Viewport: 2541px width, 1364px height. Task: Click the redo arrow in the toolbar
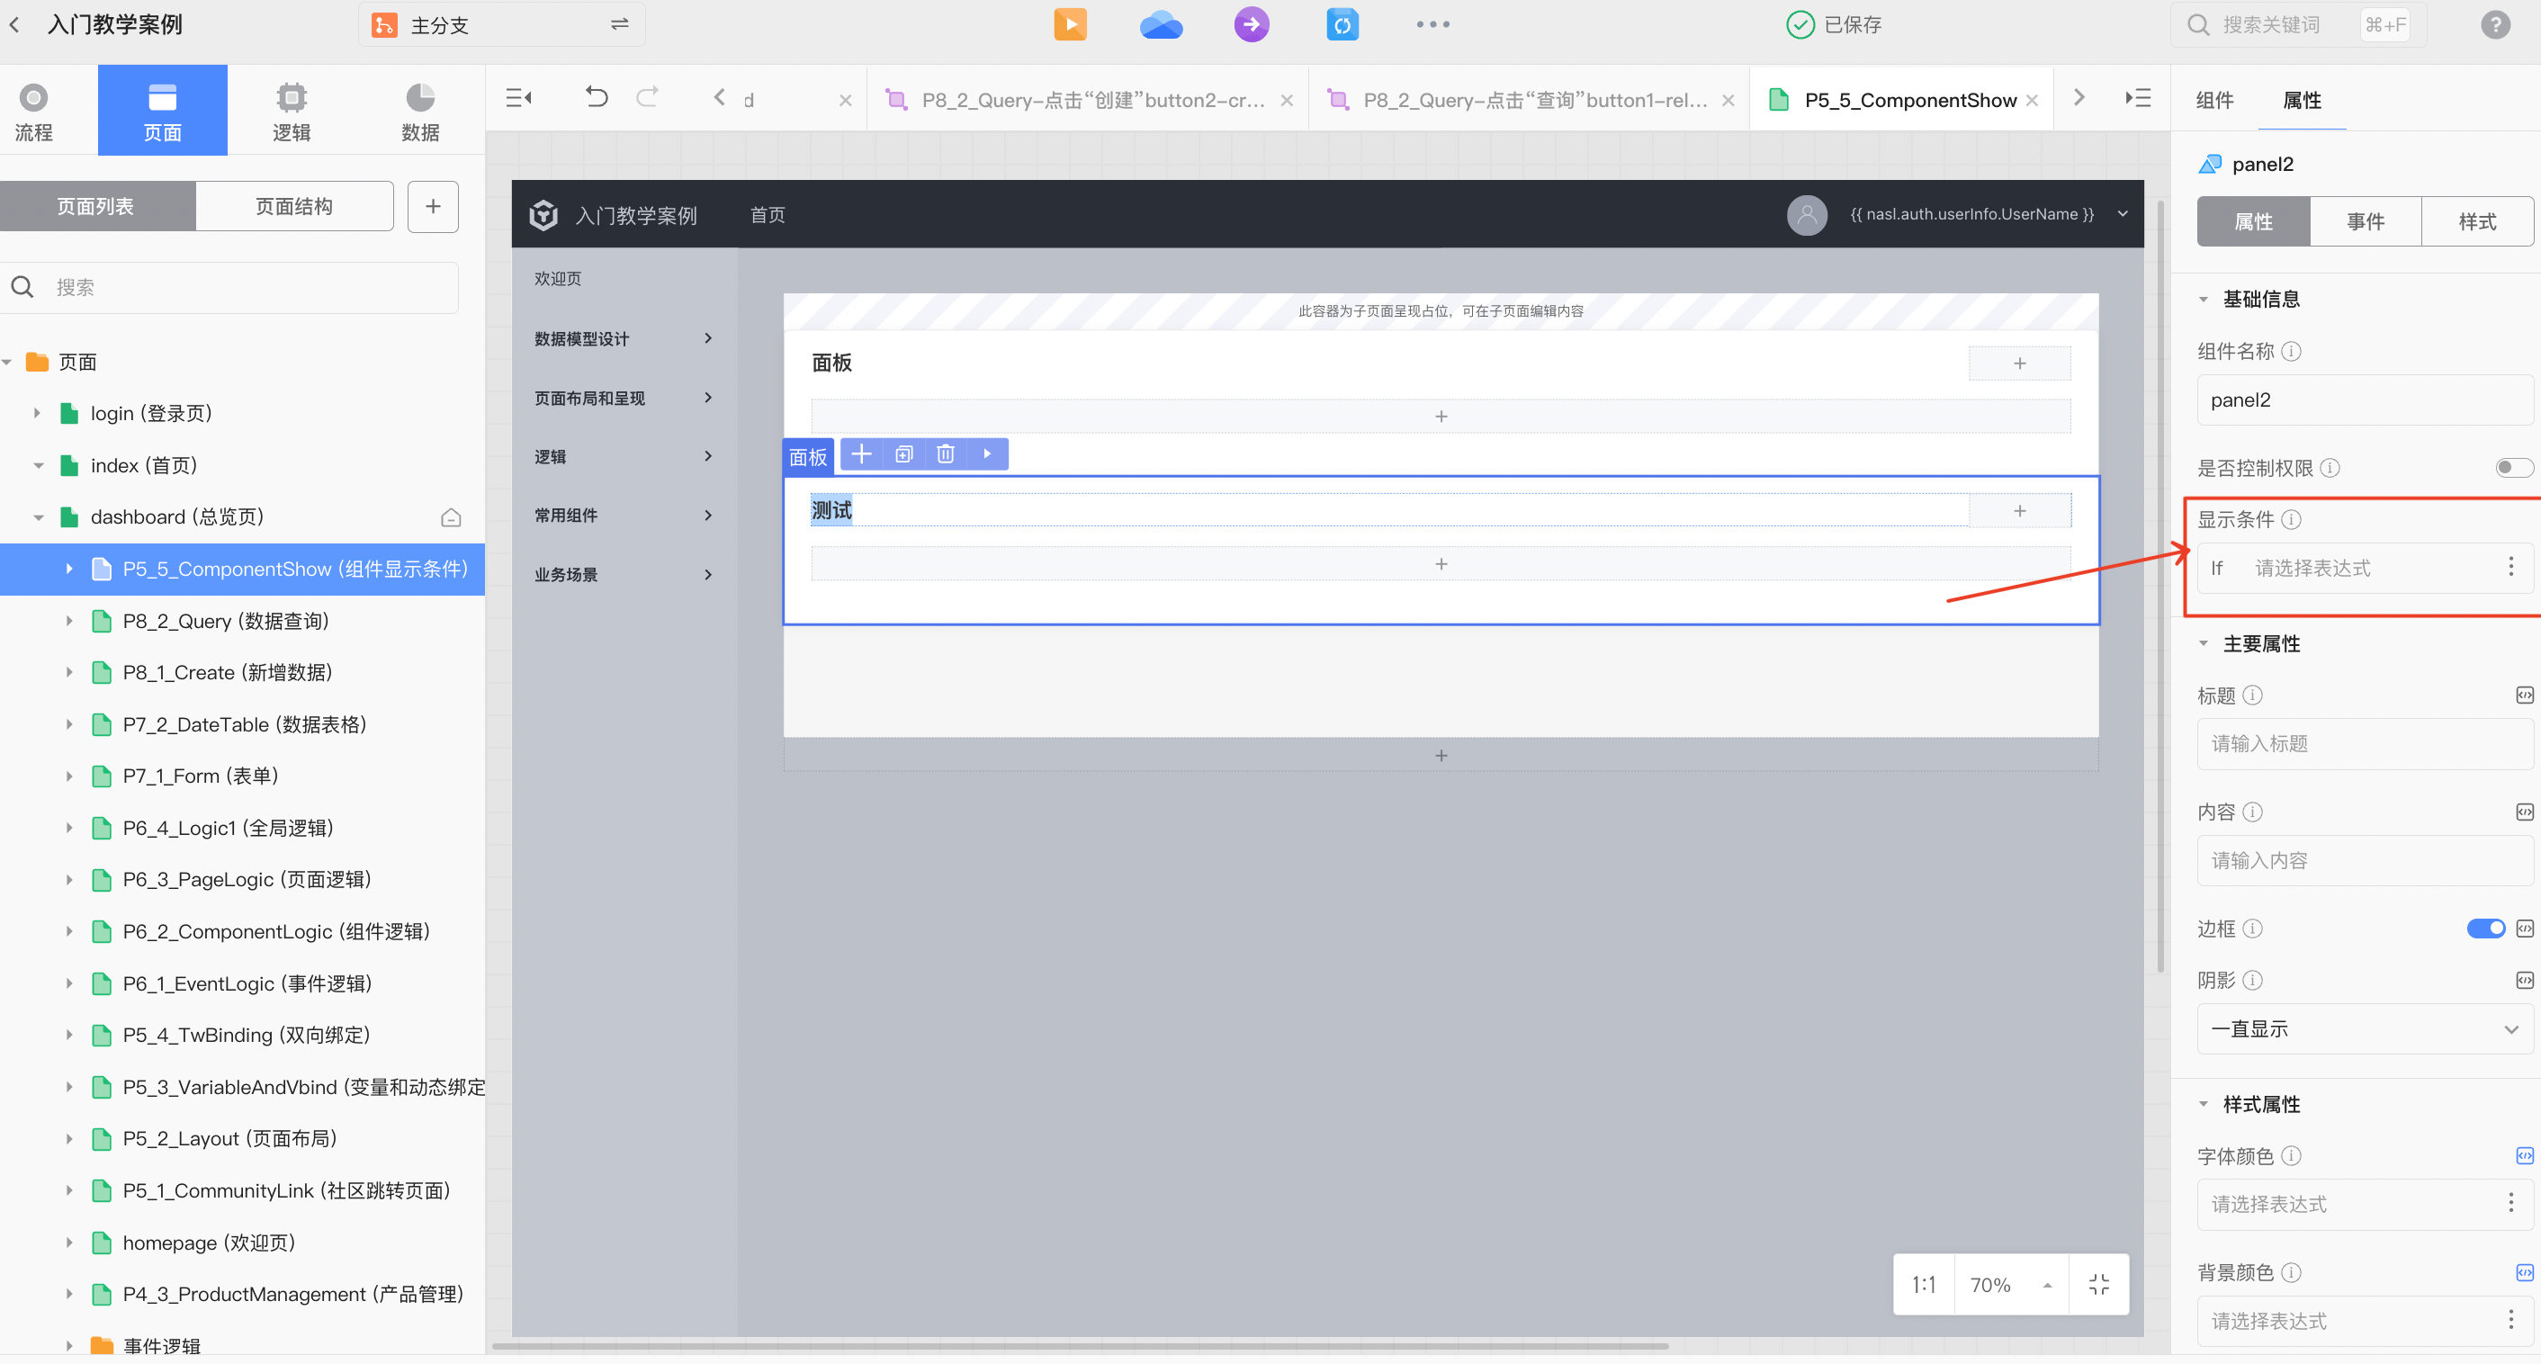pos(647,98)
